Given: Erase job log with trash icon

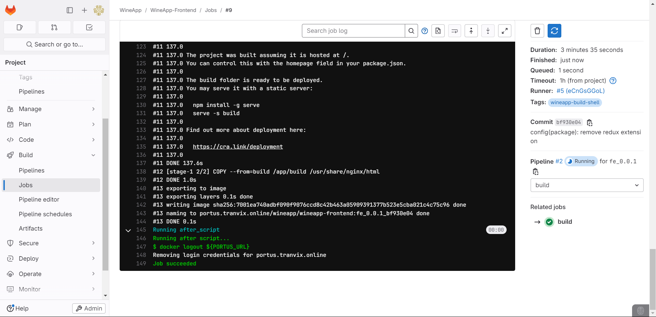Looking at the screenshot, I should tap(537, 31).
